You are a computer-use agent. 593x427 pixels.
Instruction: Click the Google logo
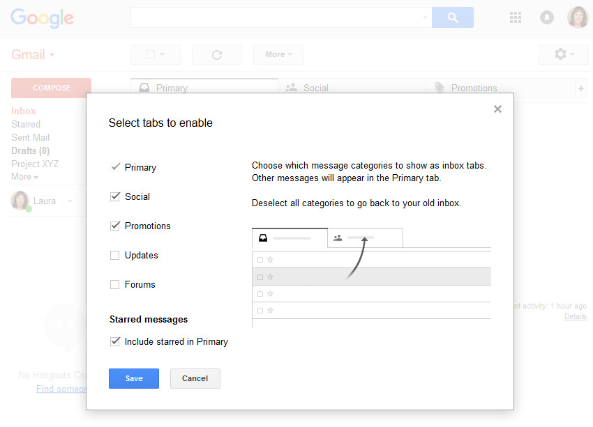pos(42,18)
